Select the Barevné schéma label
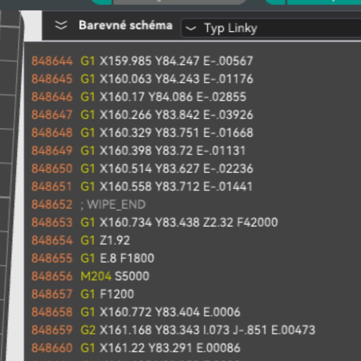The height and width of the screenshot is (361, 361). click(x=125, y=25)
